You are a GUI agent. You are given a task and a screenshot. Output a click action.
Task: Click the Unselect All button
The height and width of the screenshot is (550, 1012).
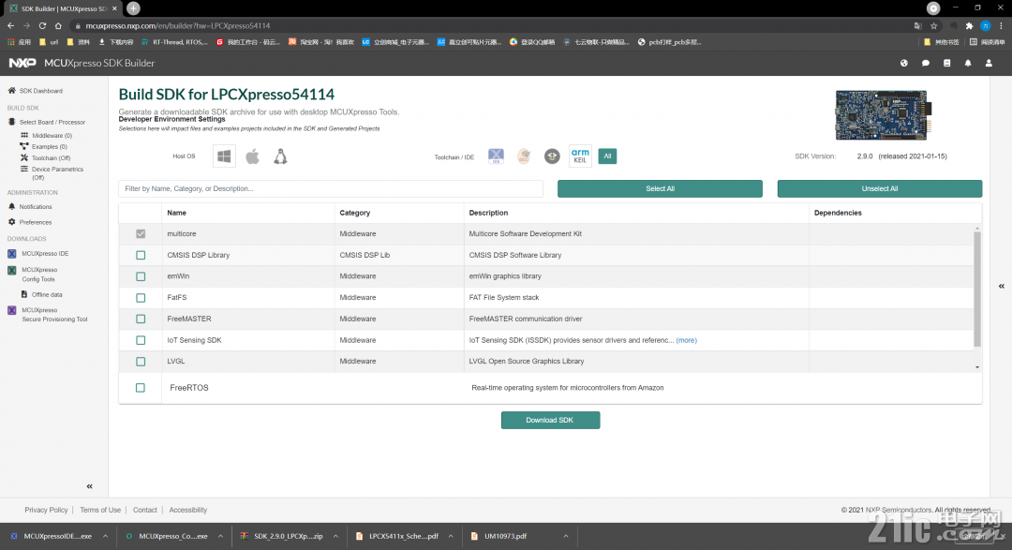(x=880, y=188)
